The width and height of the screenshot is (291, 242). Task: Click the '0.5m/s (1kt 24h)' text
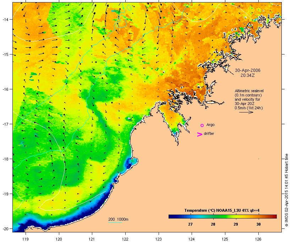(x=249, y=108)
